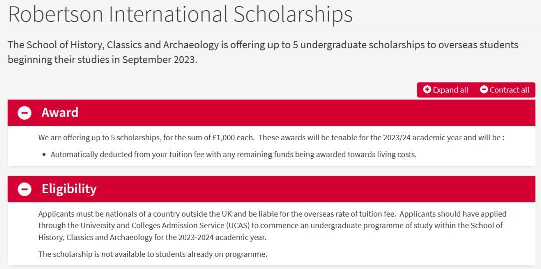Collapse Eligibility section via its minus icon

click(x=25, y=189)
